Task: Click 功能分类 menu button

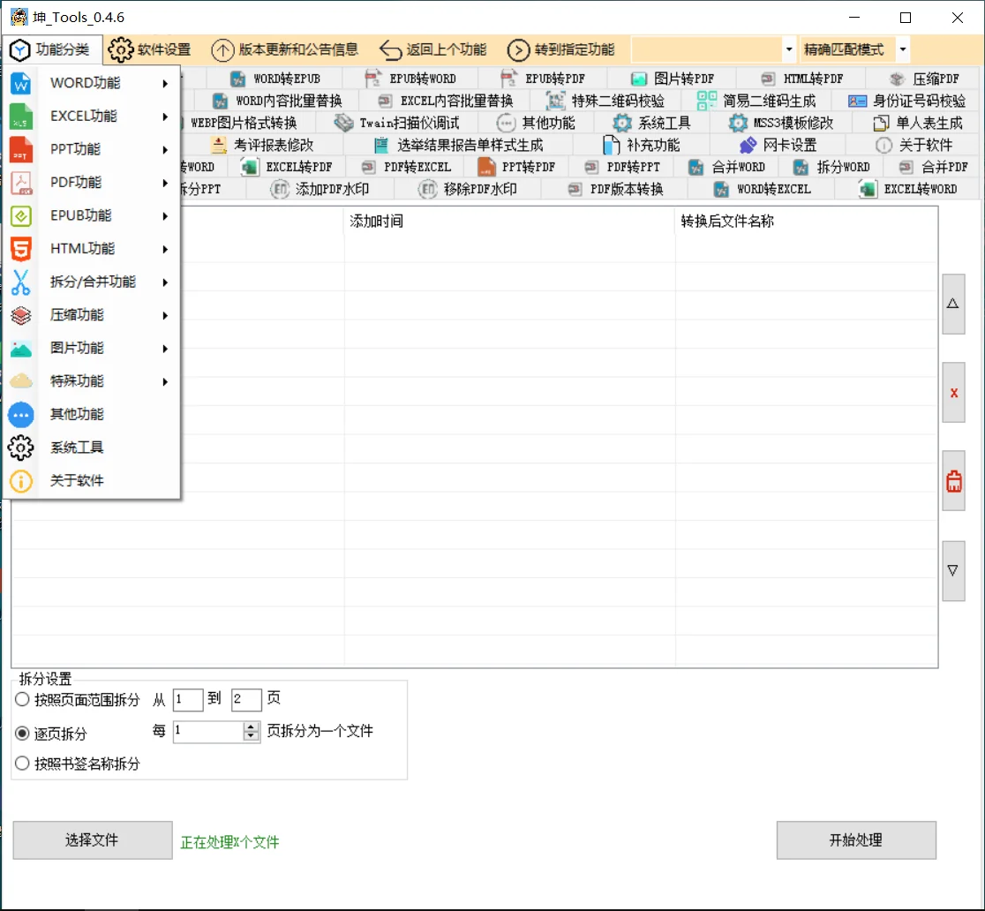Action: click(51, 49)
